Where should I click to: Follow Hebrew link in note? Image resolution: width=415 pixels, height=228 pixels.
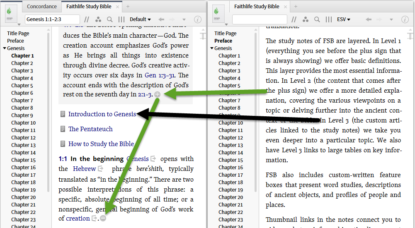pyautogui.click(x=85, y=168)
